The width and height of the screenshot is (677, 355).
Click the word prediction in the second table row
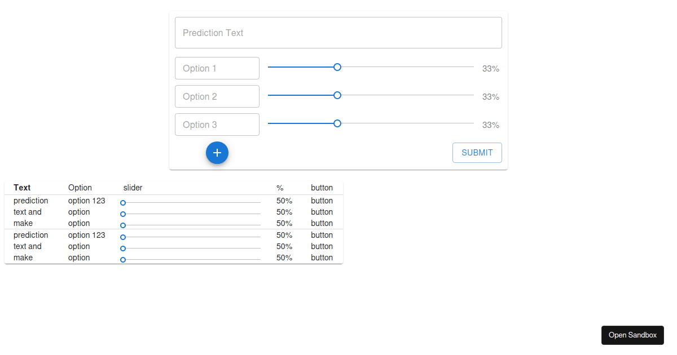[x=31, y=235]
